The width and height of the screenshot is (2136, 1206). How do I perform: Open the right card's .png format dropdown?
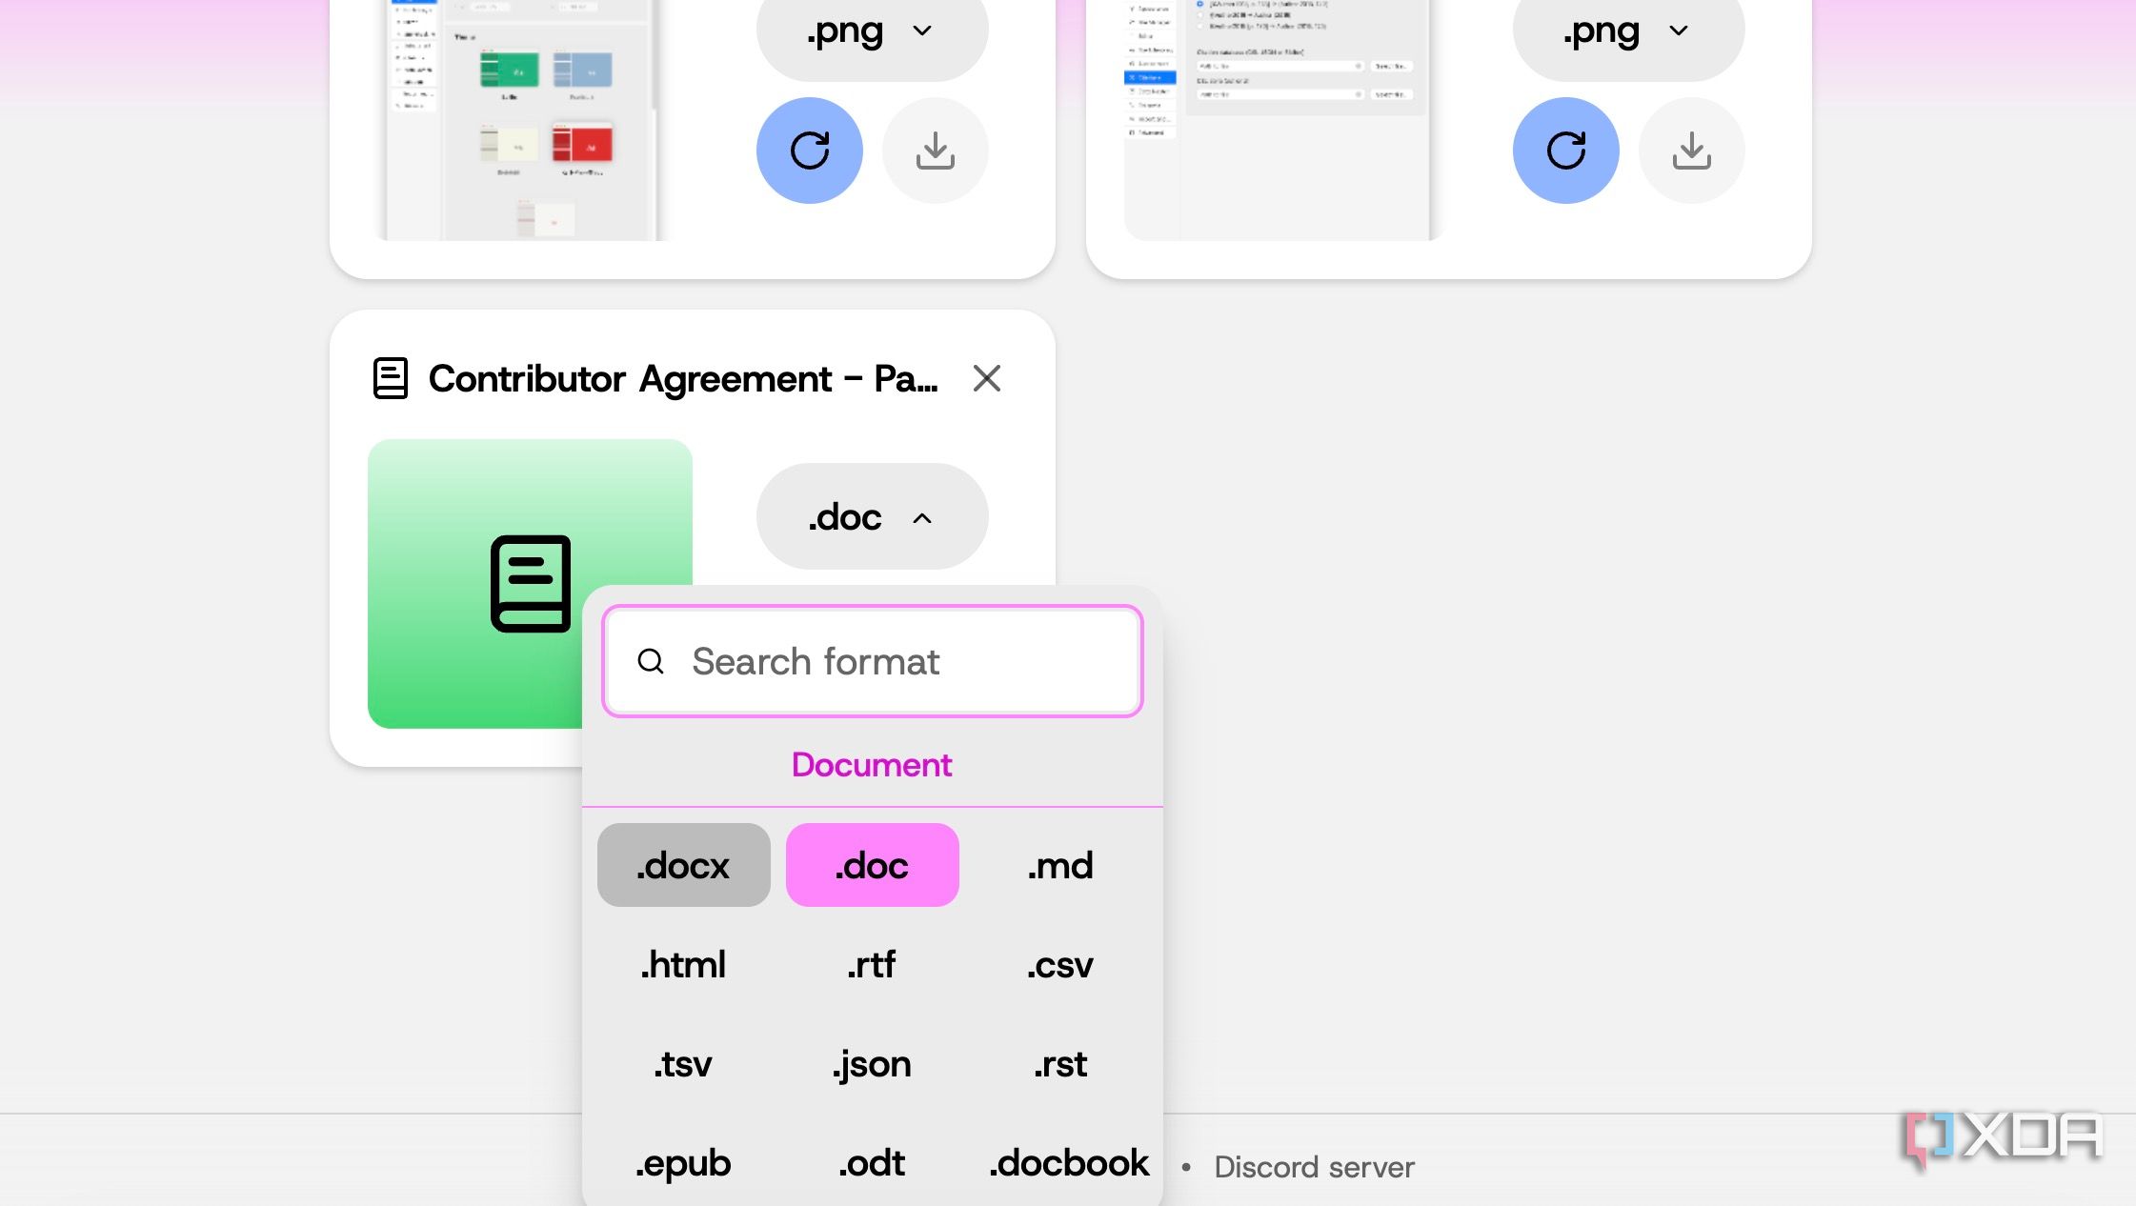[x=1628, y=32]
